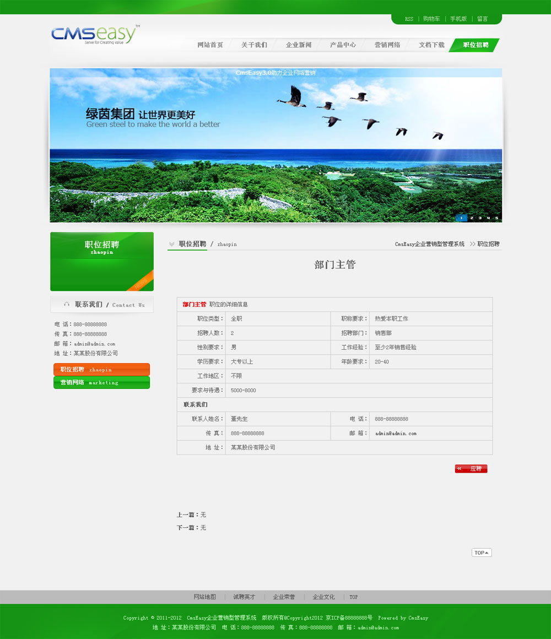Viewport: 551px width, 639px height.
Task: Open the 购物车 shopping cart link
Action: click(431, 19)
